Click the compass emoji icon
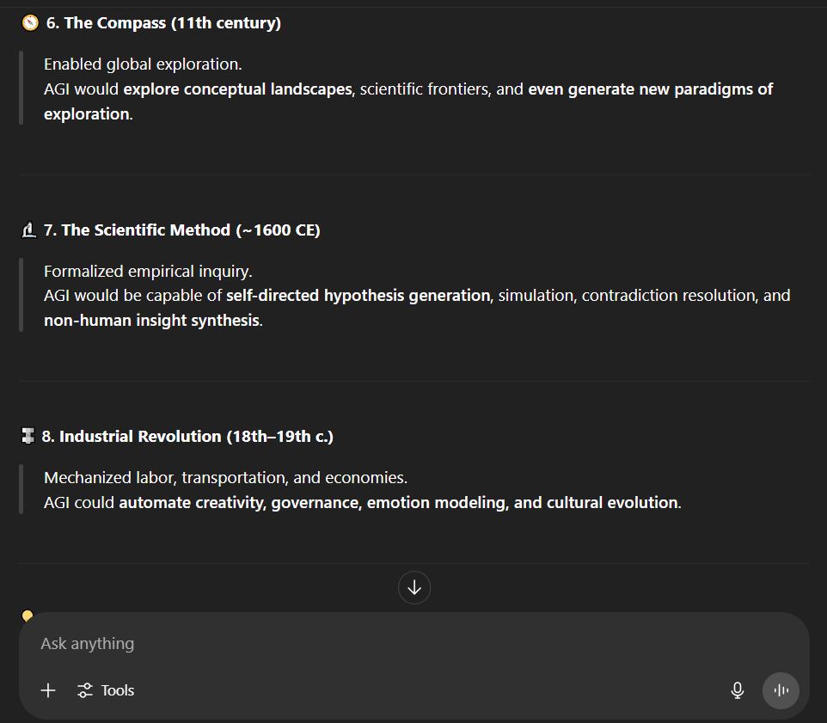Viewport: 827px width, 723px height. point(30,23)
